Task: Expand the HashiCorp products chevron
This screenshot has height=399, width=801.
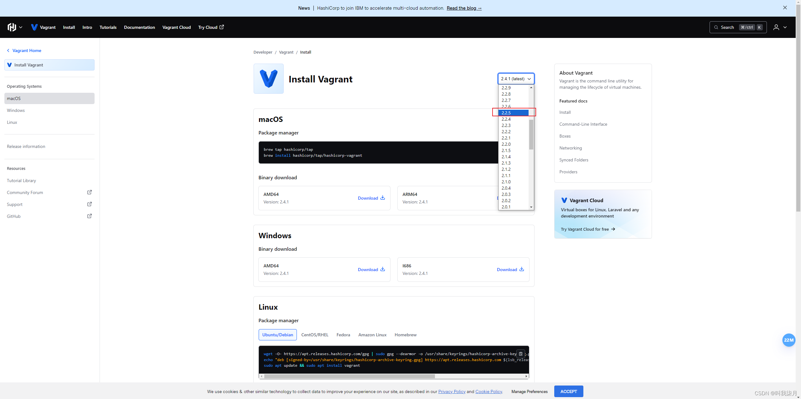Action: pyautogui.click(x=21, y=27)
